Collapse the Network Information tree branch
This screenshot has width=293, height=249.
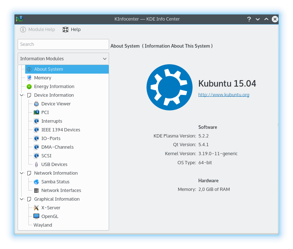[x=22, y=173]
